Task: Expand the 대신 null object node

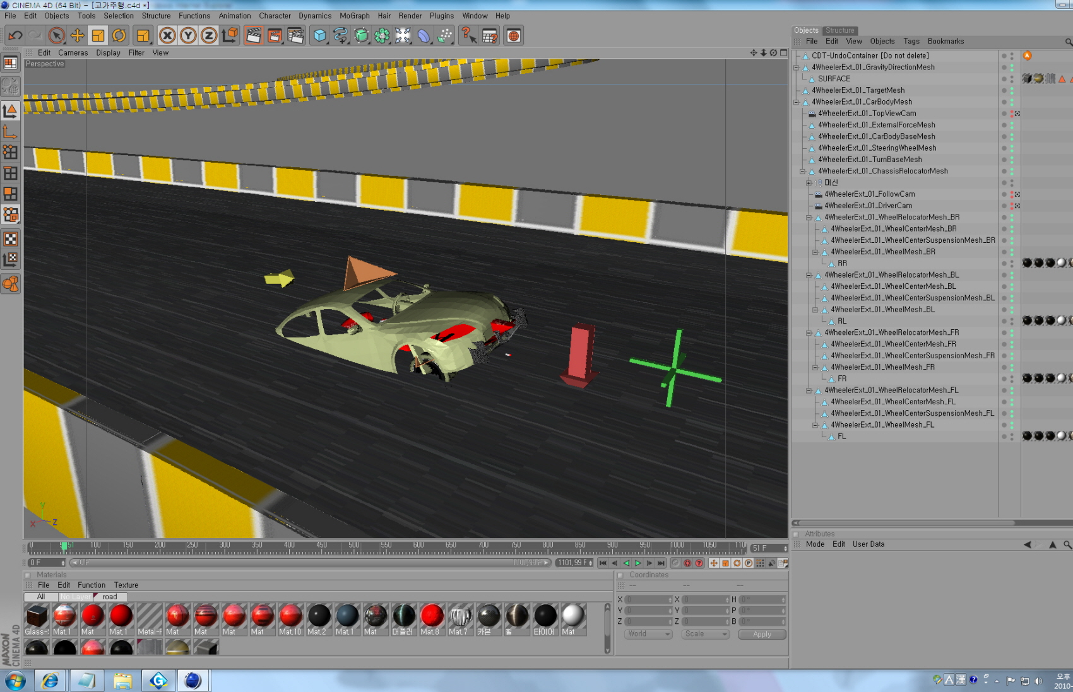Action: pos(809,183)
